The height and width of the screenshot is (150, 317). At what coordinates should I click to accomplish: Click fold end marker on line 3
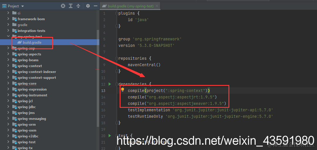116,26
